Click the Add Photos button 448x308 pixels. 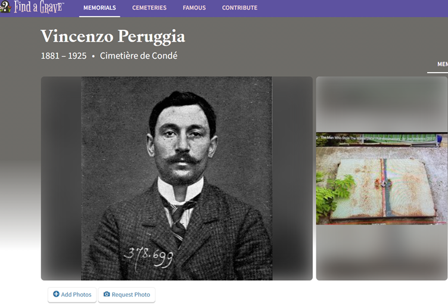(72, 294)
